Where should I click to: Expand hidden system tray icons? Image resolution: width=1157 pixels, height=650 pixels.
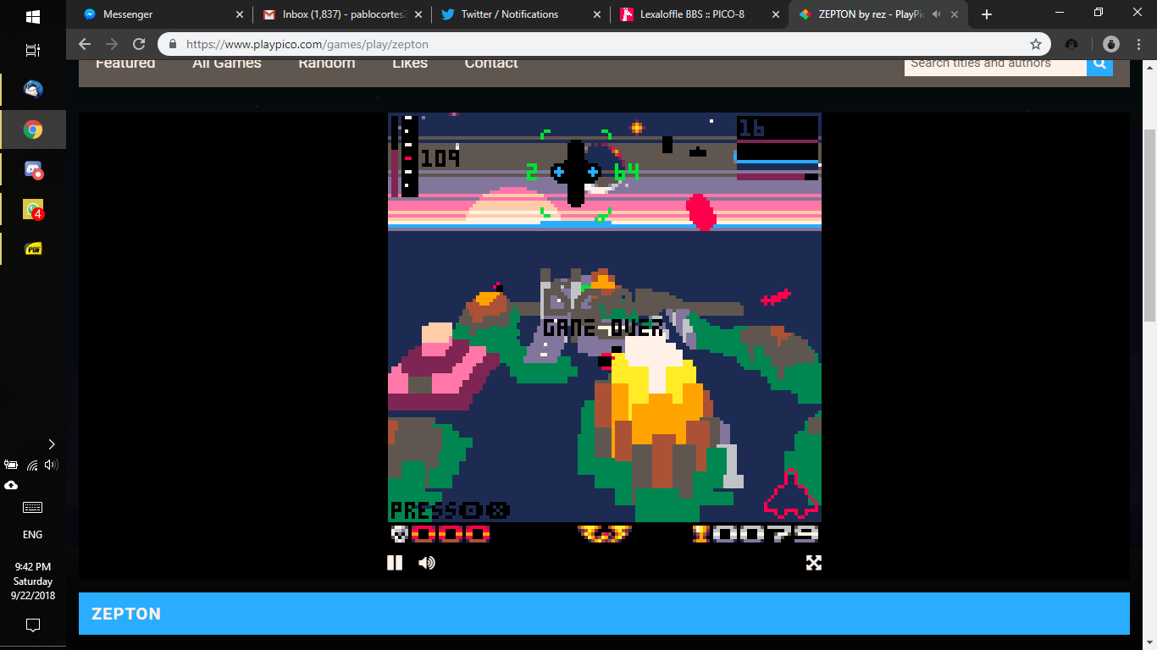click(x=52, y=444)
